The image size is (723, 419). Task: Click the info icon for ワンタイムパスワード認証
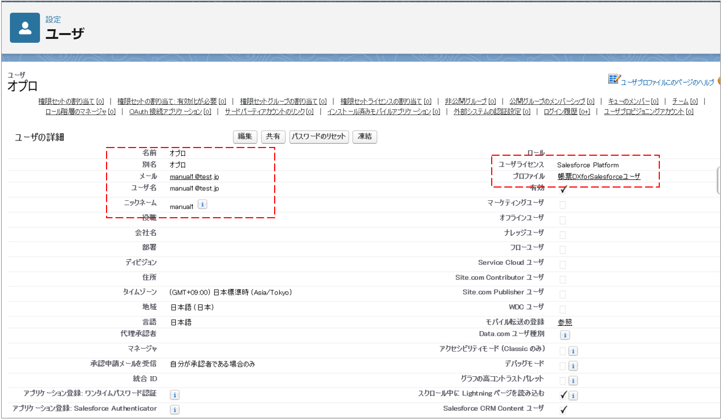coord(175,395)
